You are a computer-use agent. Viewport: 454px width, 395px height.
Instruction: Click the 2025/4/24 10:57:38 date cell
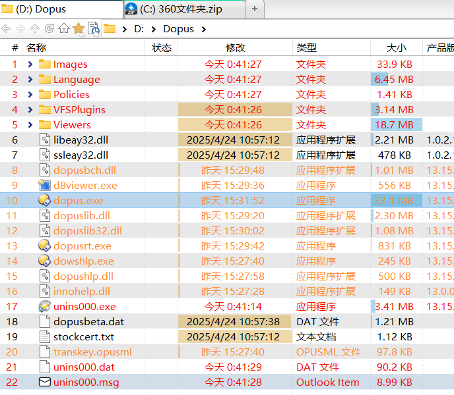(234, 322)
